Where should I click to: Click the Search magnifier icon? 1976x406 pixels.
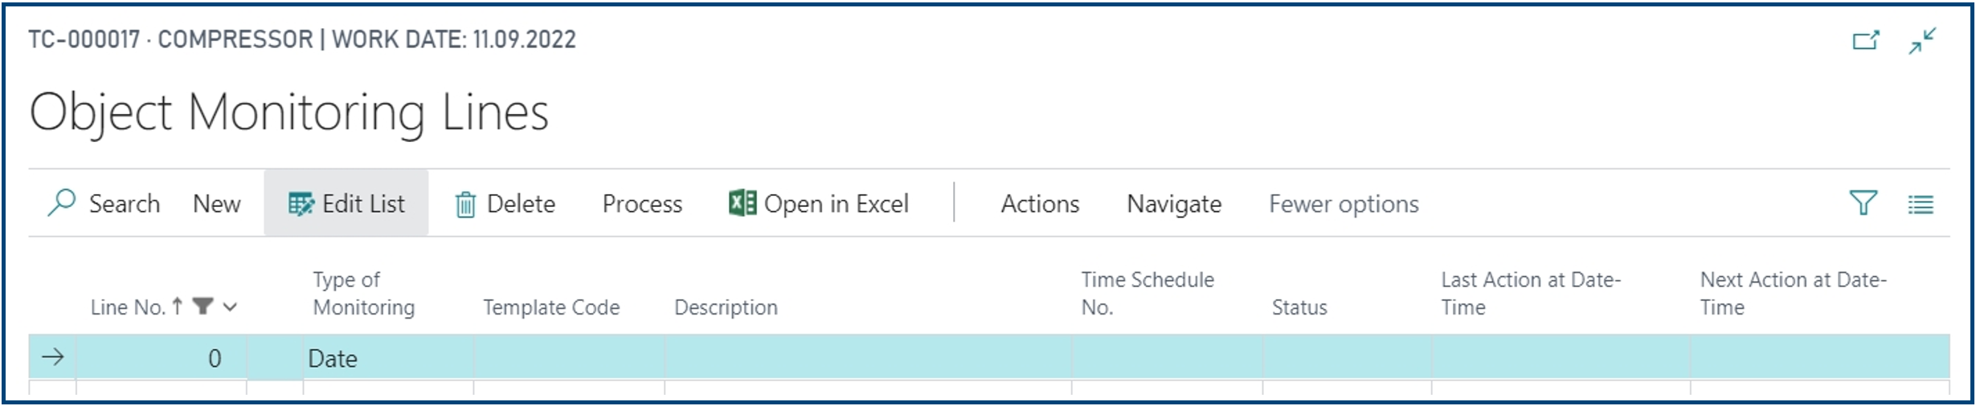(62, 203)
